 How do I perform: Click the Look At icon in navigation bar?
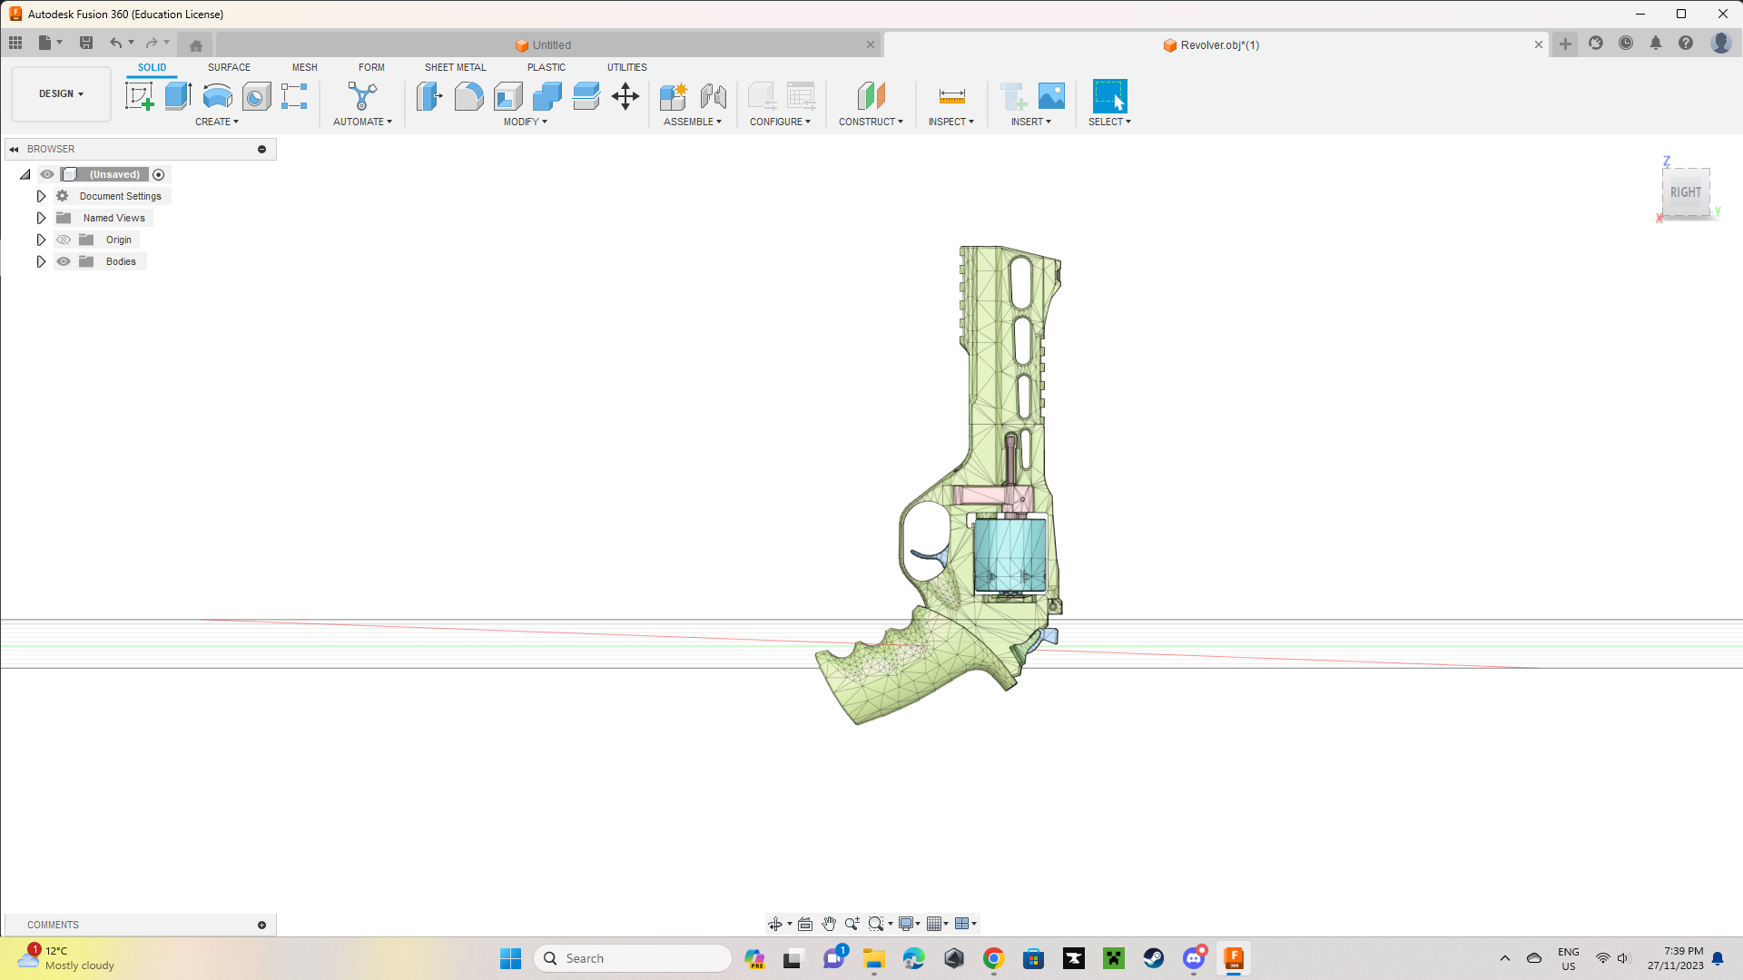tap(804, 924)
